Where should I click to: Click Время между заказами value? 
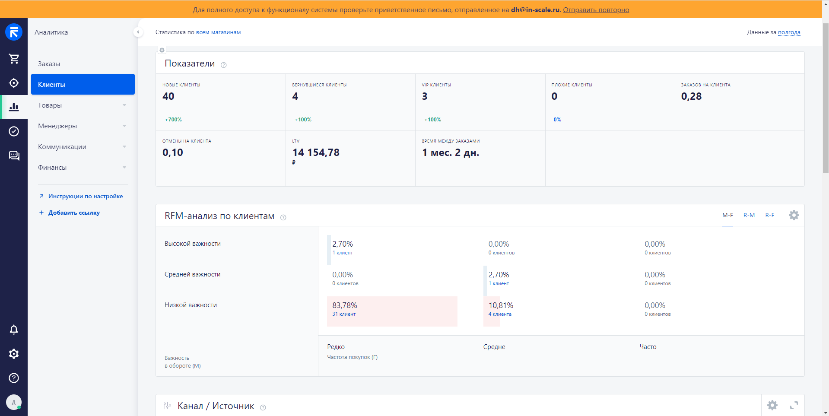(451, 152)
